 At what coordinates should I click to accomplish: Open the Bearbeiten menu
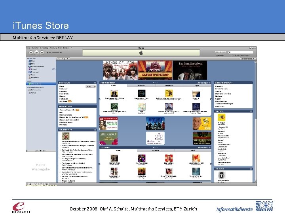[35, 48]
